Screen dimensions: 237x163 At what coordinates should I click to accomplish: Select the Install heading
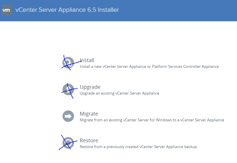point(87,60)
